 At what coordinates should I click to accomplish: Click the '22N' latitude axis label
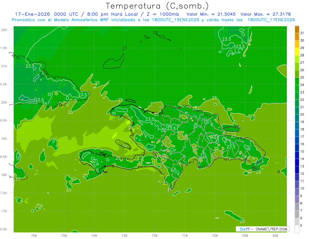[x=4, y=30]
